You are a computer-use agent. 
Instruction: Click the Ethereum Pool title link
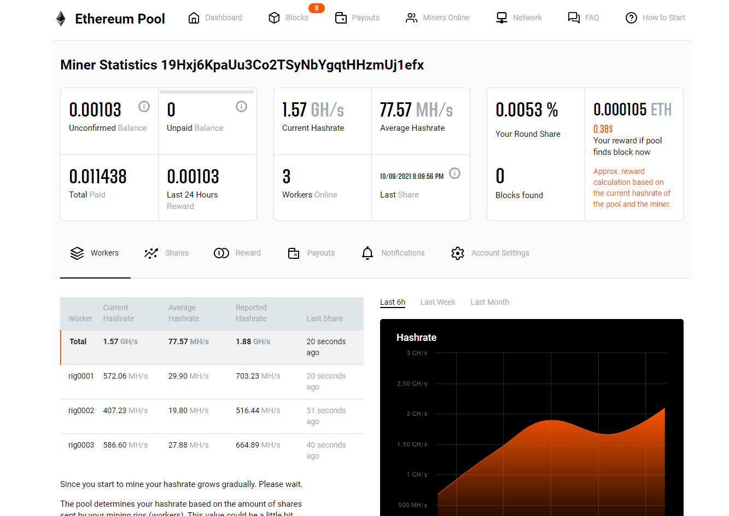coord(120,19)
